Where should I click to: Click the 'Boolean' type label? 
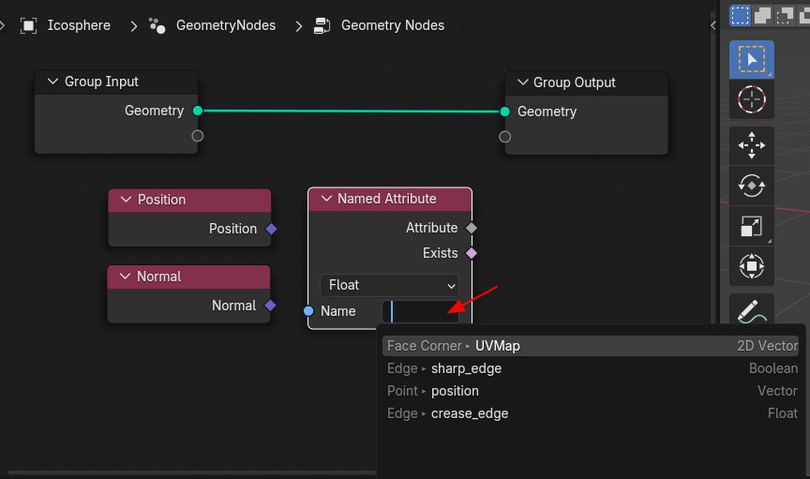[x=773, y=368]
